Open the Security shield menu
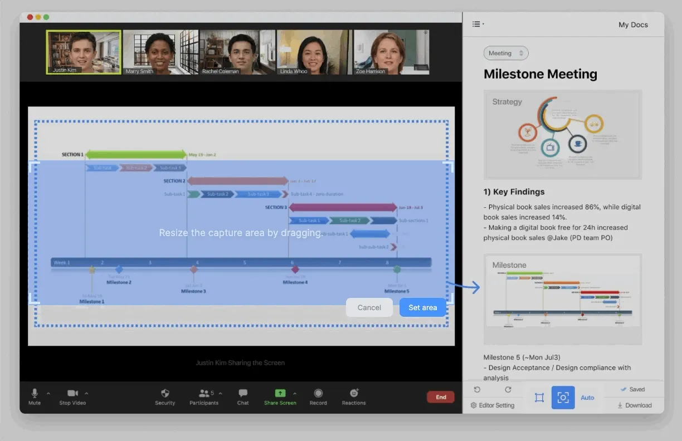 [x=165, y=396]
